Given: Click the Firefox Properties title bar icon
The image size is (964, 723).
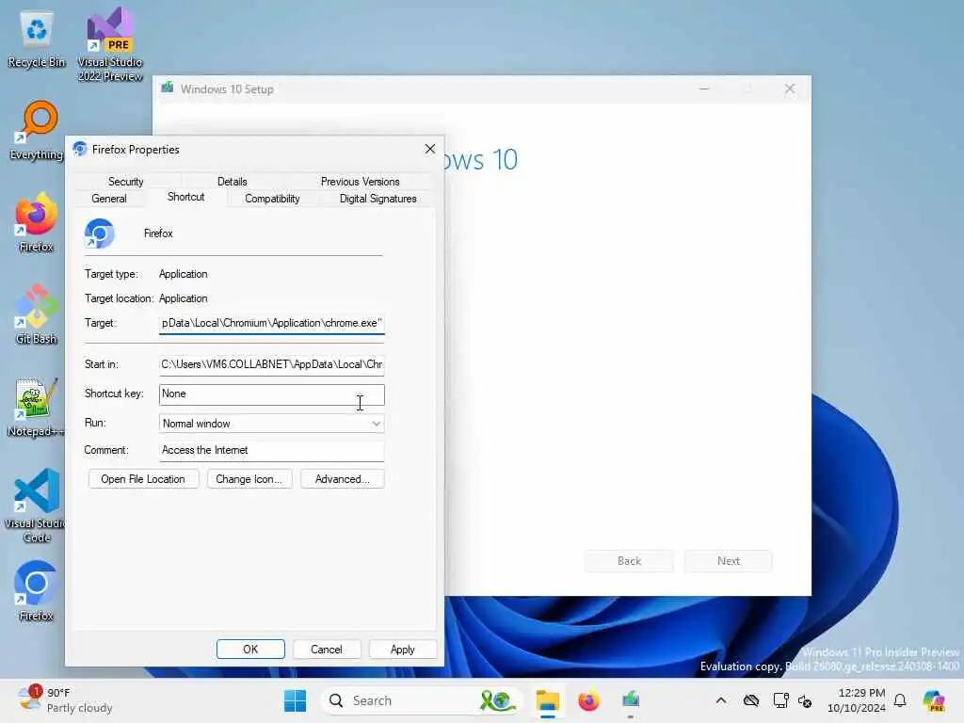Looking at the screenshot, I should [80, 150].
